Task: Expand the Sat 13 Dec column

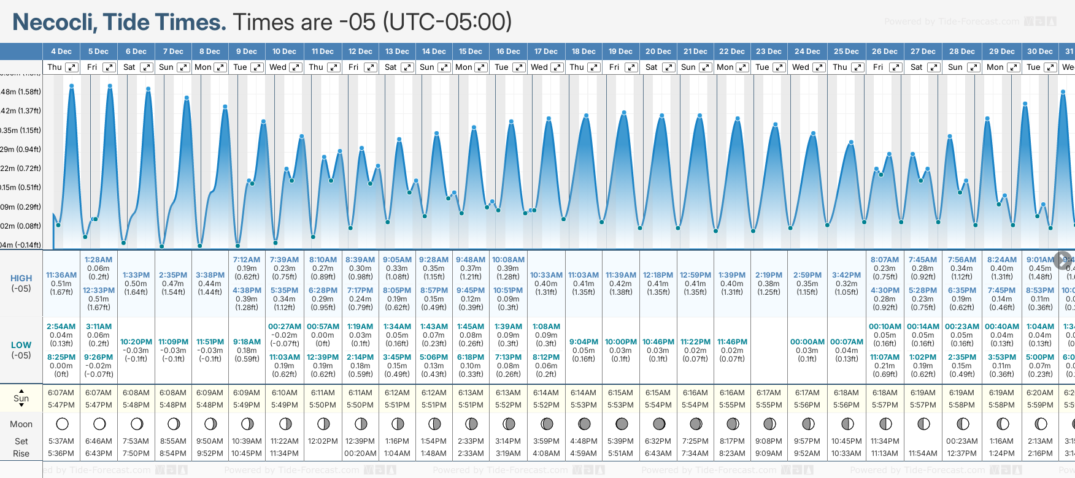Action: click(x=407, y=67)
